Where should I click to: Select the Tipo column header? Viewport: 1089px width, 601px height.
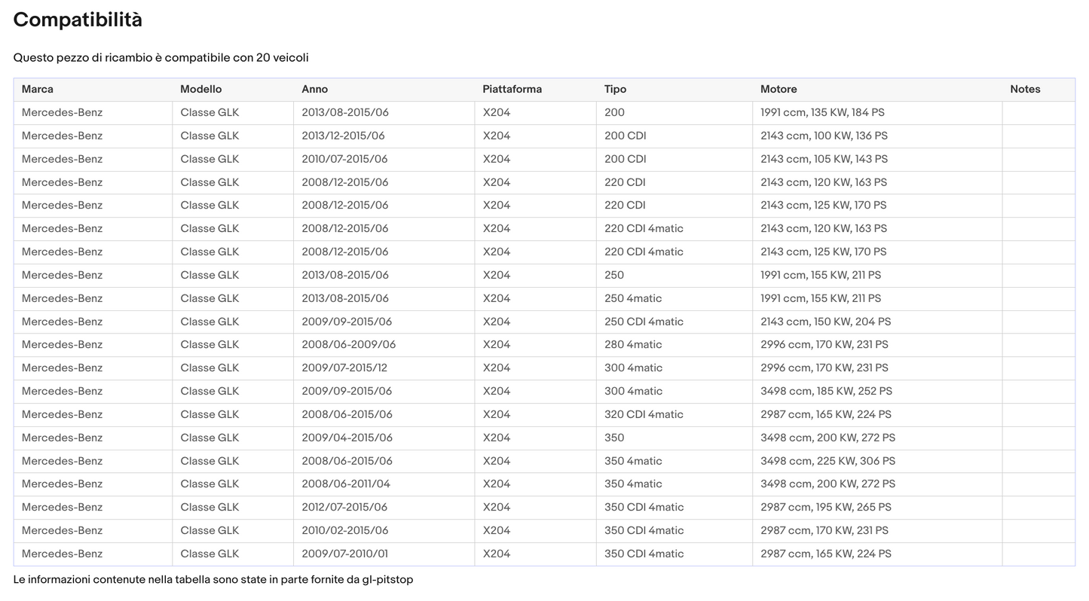coord(615,89)
